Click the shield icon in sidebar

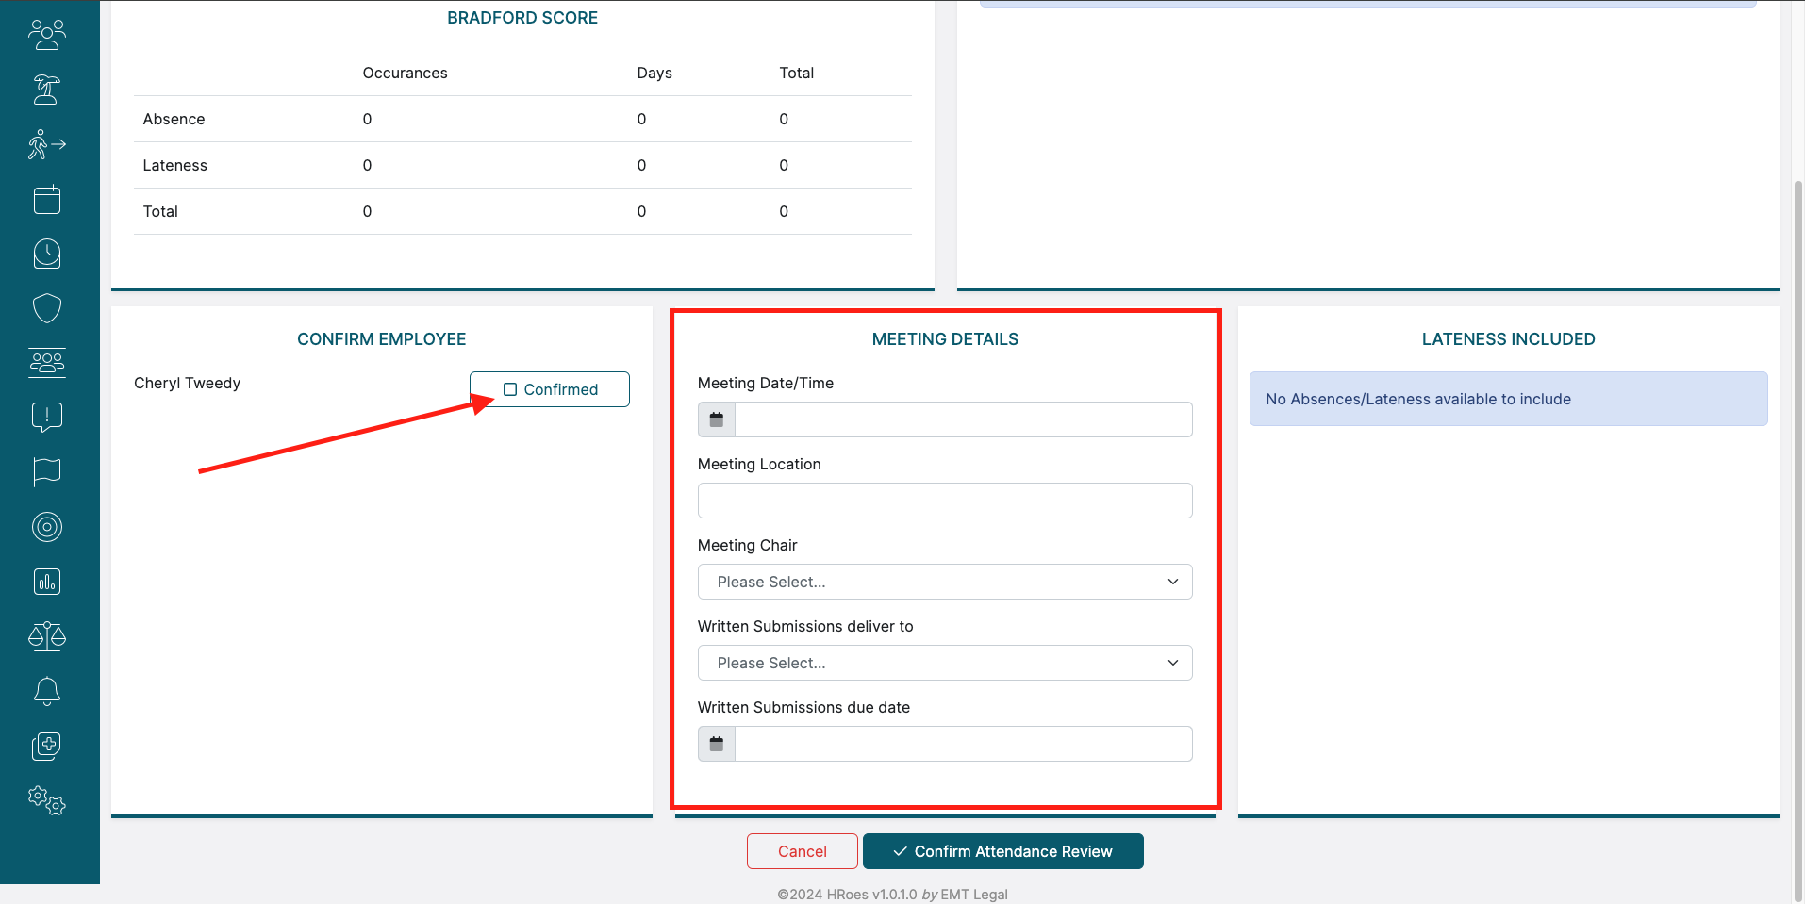(x=46, y=308)
